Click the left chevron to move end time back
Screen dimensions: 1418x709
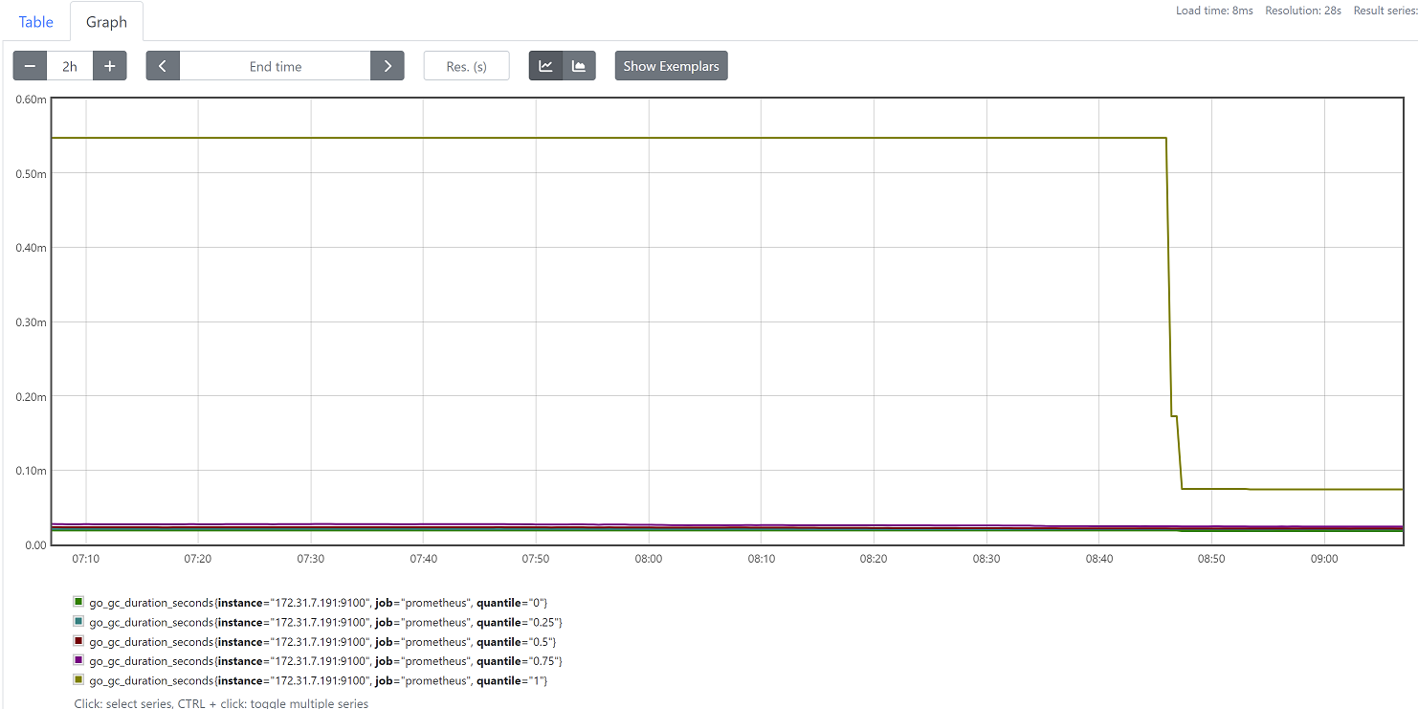(163, 66)
